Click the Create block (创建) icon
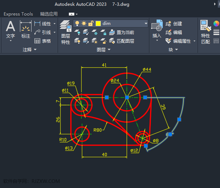The height and width of the screenshot is (188, 220). coord(169,23)
